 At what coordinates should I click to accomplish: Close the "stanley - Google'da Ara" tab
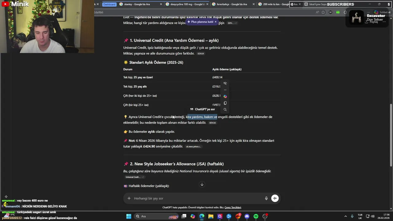click(161, 4)
